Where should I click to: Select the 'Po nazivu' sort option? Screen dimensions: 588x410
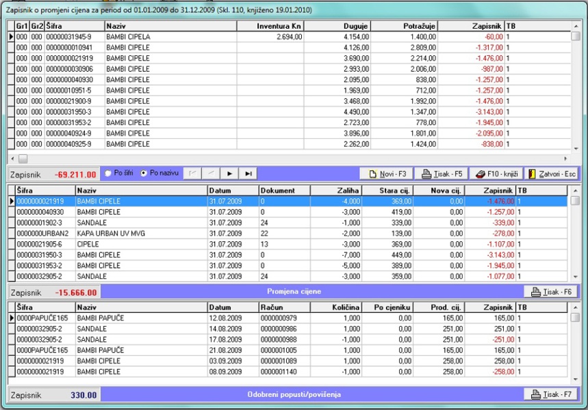point(159,173)
